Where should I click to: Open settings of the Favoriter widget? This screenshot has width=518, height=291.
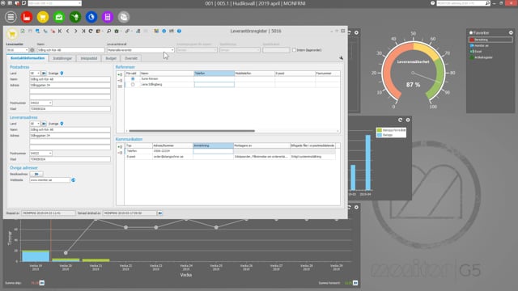click(x=511, y=32)
